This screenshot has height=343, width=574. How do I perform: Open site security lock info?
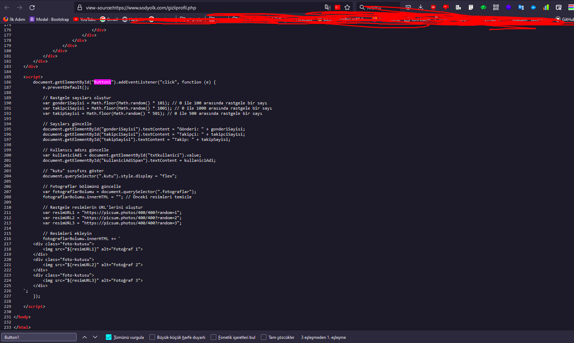coord(80,7)
